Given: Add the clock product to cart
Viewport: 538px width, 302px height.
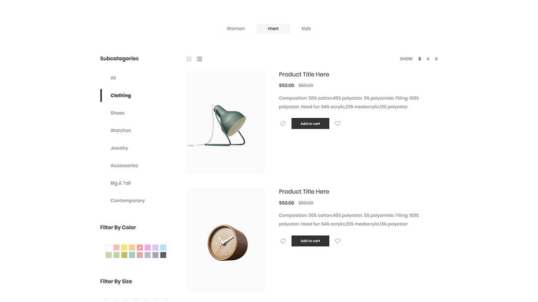Looking at the screenshot, I should click(310, 241).
